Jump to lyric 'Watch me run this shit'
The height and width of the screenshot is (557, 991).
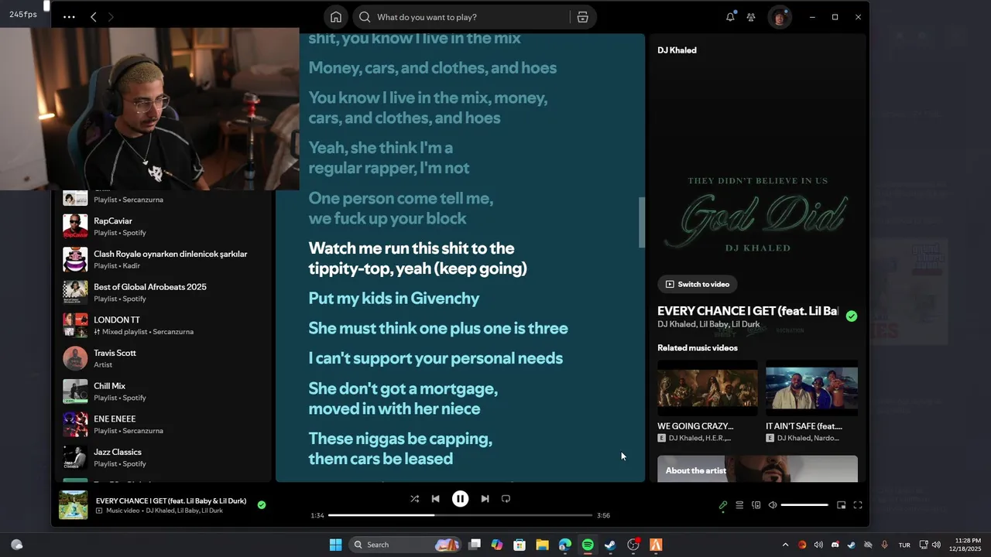pyautogui.click(x=417, y=258)
